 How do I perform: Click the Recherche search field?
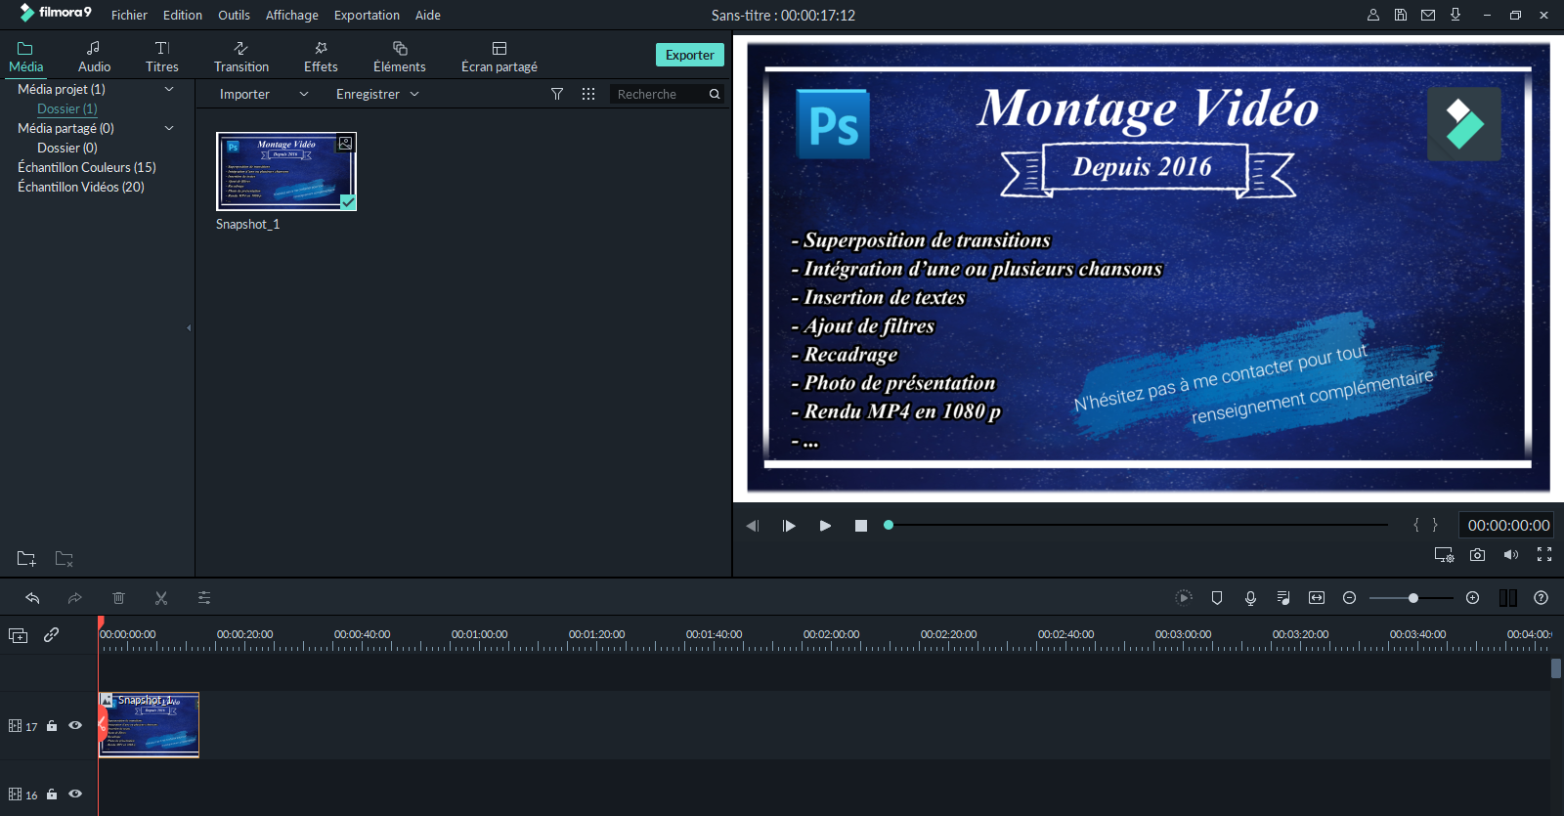click(658, 94)
